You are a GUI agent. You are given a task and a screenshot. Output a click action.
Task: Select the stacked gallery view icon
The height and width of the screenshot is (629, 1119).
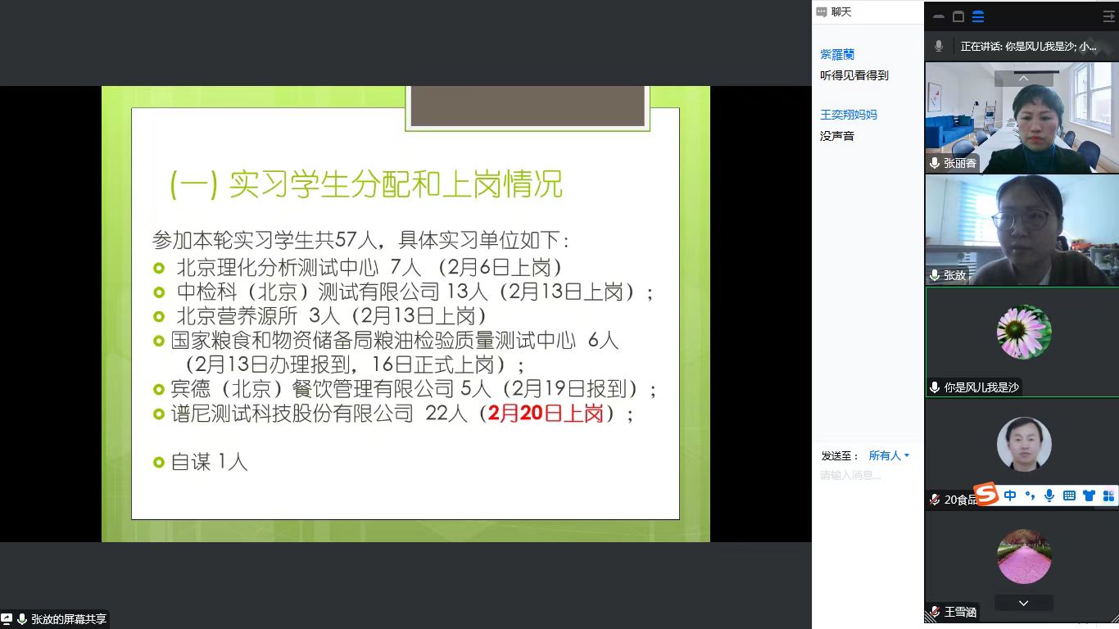pos(978,16)
